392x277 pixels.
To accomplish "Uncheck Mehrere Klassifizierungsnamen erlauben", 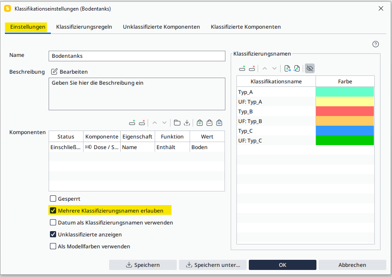I will pyautogui.click(x=53, y=211).
